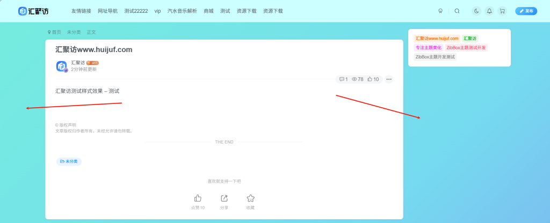
Task: Click the 汇聚访 site logo
Action: [34, 11]
